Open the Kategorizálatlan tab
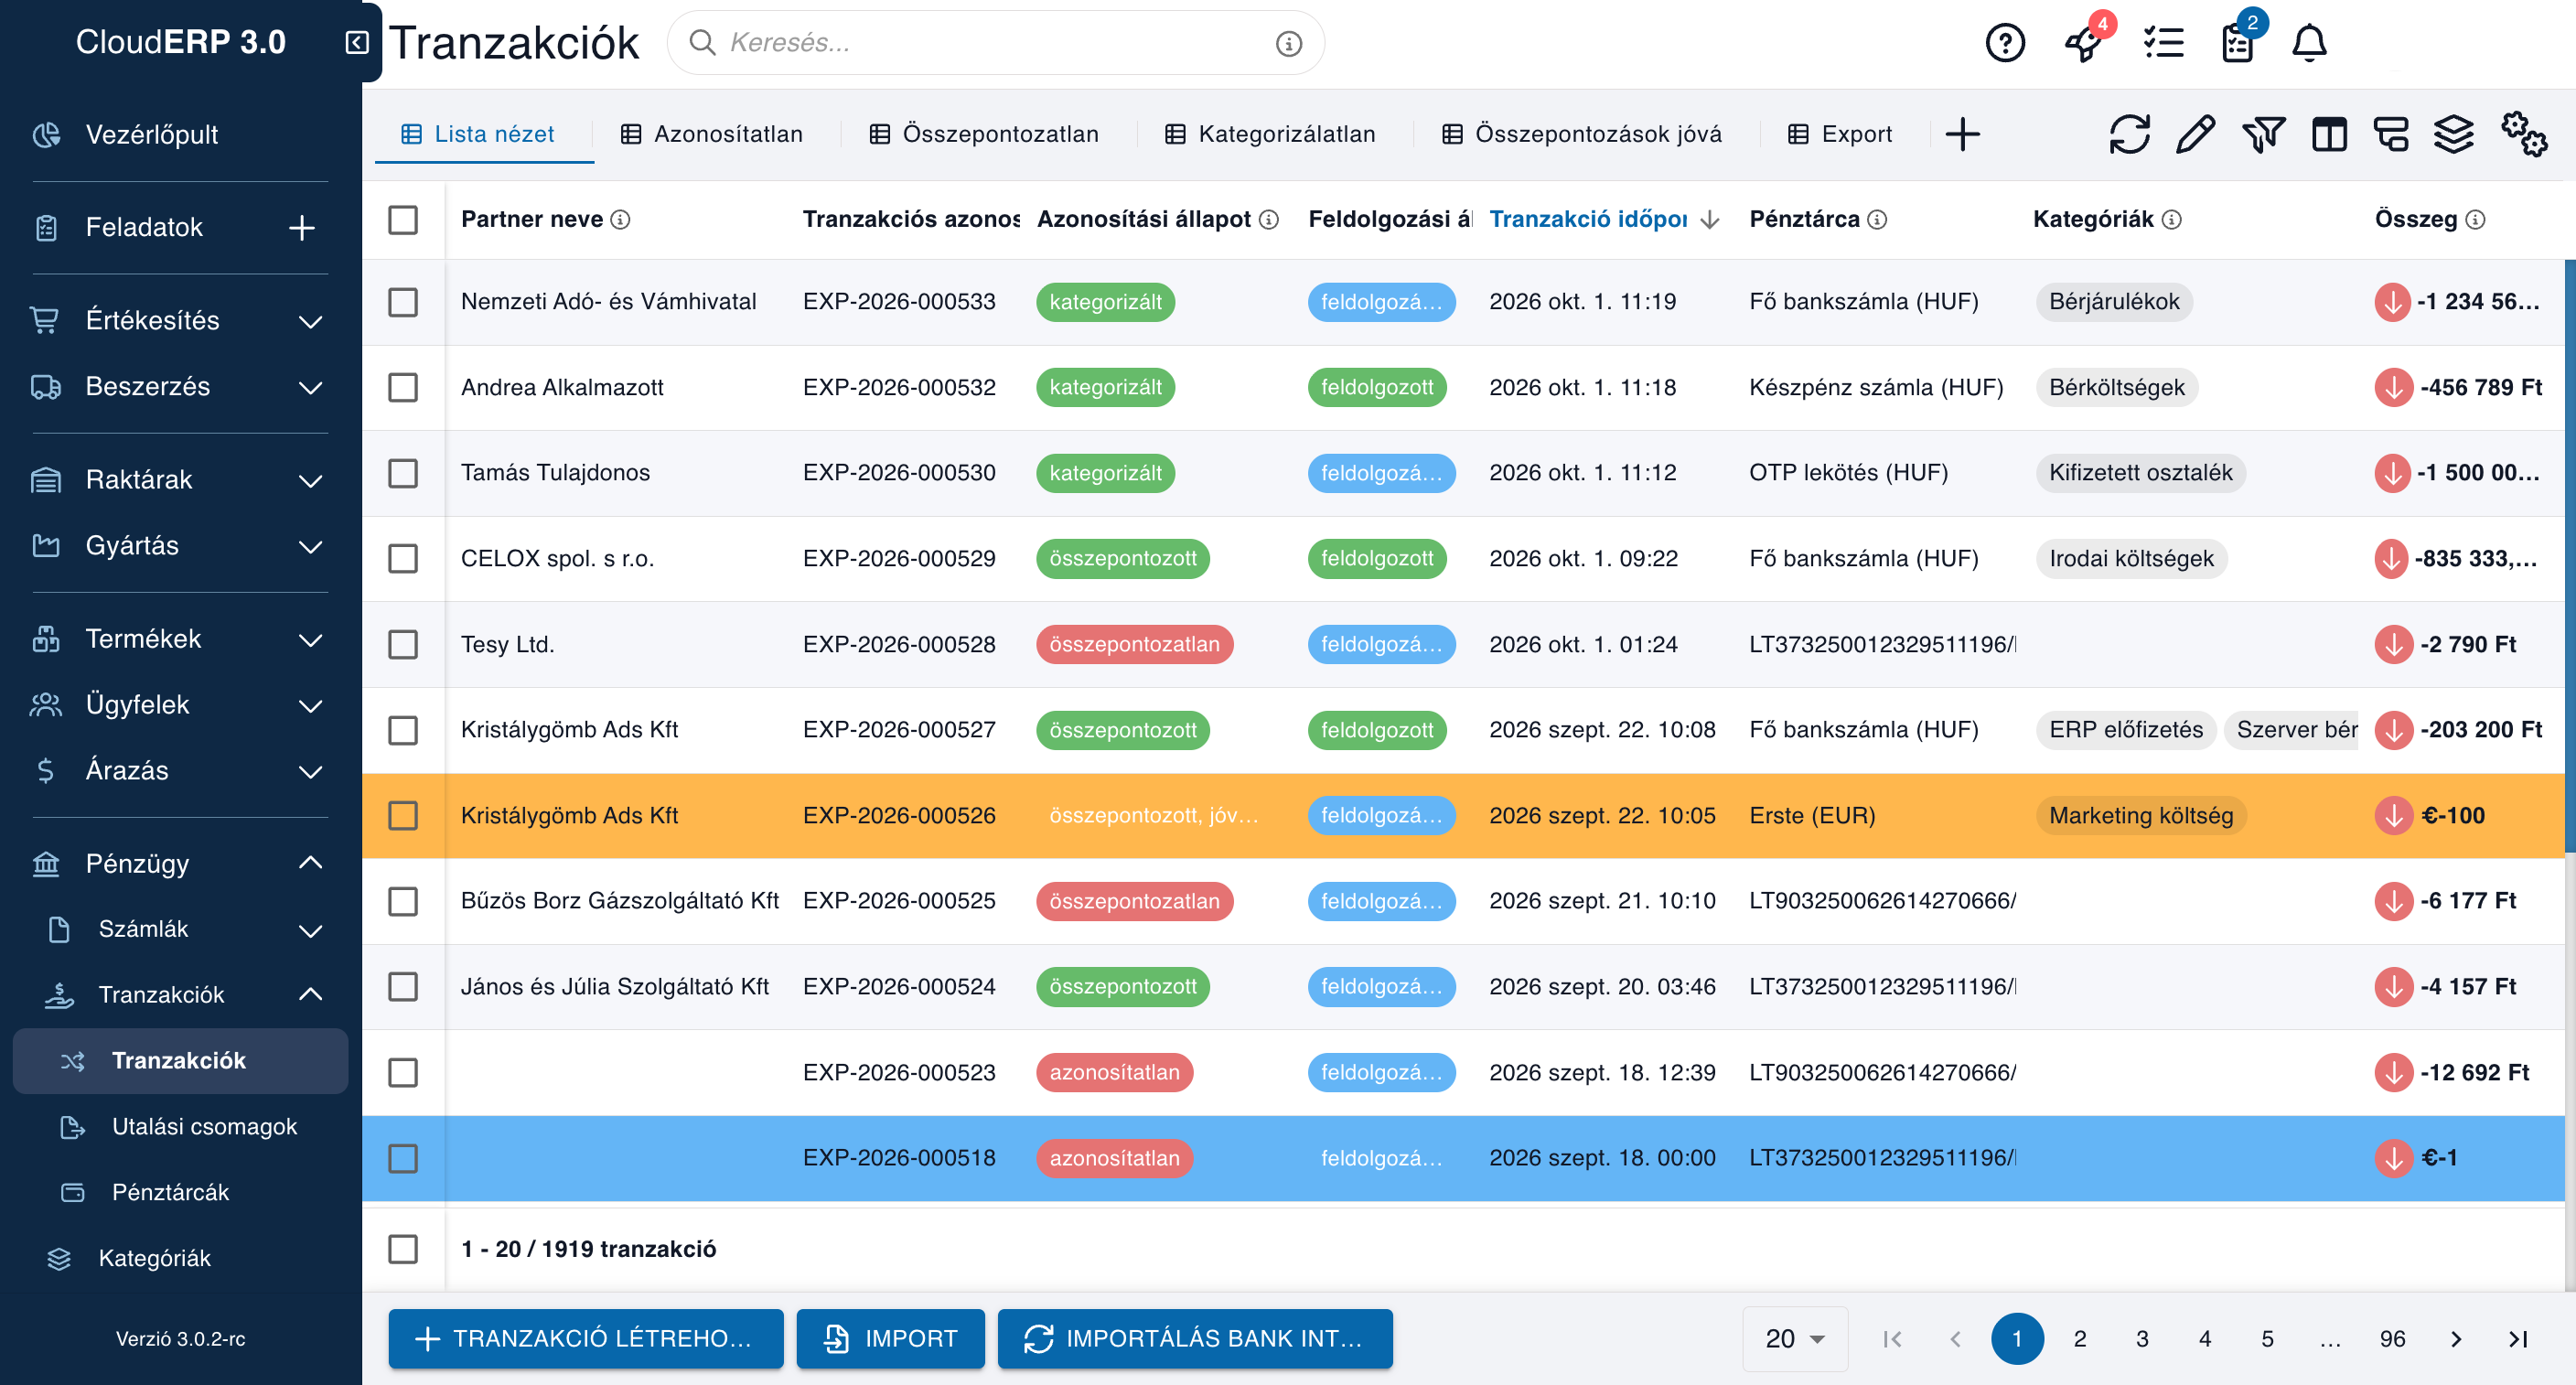Viewport: 2576px width, 1385px height. point(1270,134)
